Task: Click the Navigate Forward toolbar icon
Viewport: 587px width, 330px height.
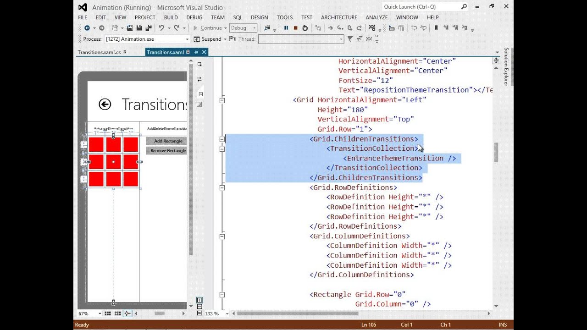Action: (102, 28)
